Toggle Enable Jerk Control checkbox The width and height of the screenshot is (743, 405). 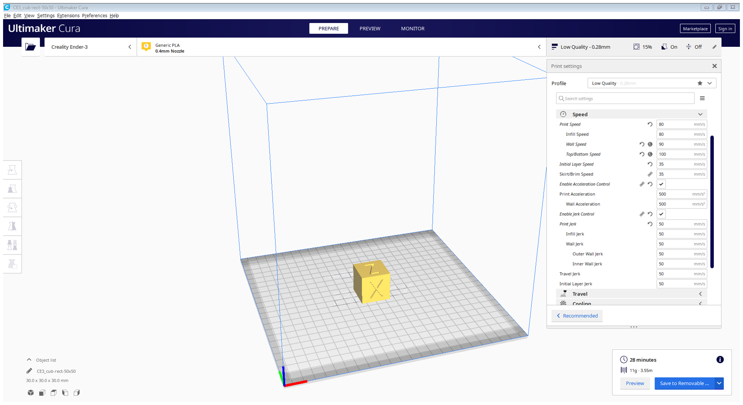pyautogui.click(x=661, y=214)
